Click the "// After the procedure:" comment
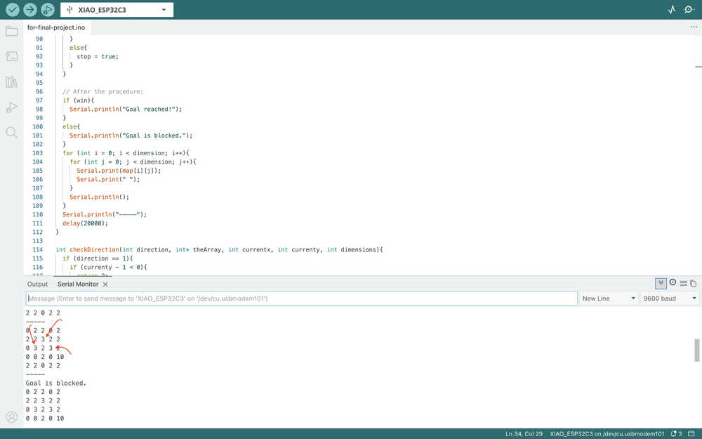This screenshot has height=439, width=702. (x=102, y=91)
